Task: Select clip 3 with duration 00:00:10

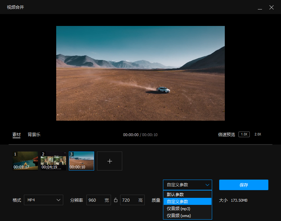Action: (x=81, y=161)
